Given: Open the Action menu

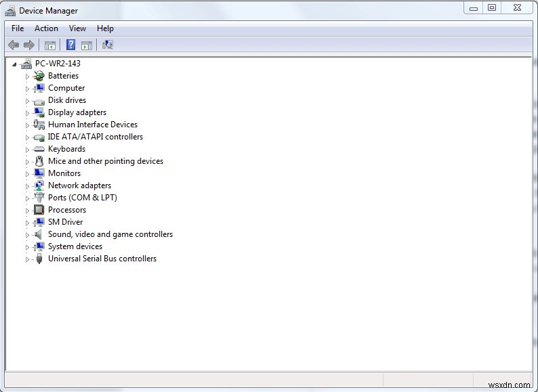Looking at the screenshot, I should (46, 28).
